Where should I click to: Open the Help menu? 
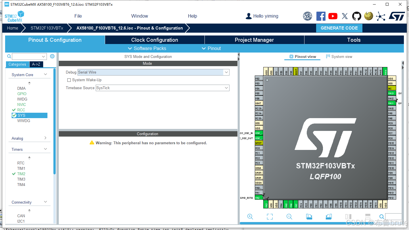(x=192, y=16)
